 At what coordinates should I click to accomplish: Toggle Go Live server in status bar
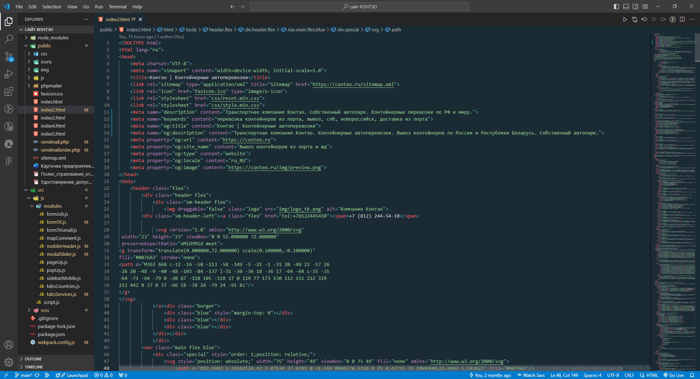[674, 375]
